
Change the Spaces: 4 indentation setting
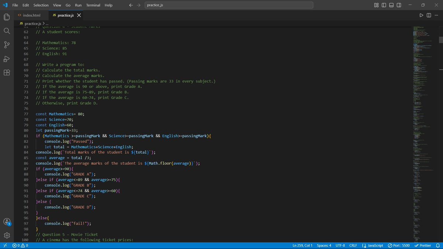point(324,245)
